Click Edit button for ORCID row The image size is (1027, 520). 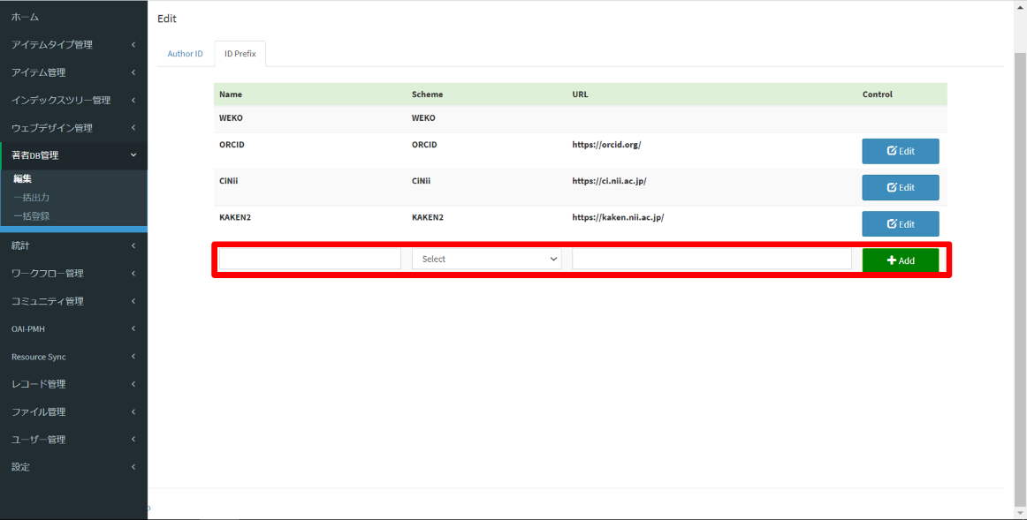coord(900,151)
